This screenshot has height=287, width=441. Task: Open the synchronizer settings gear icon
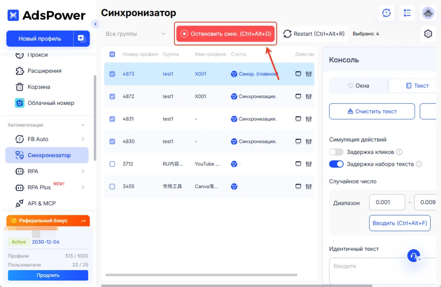pyautogui.click(x=428, y=34)
